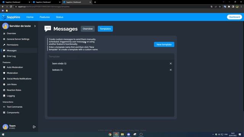Viewport: 244px width, 137px height.
Task: Click the yellow bookmark folder icon
Action: pos(7,11)
